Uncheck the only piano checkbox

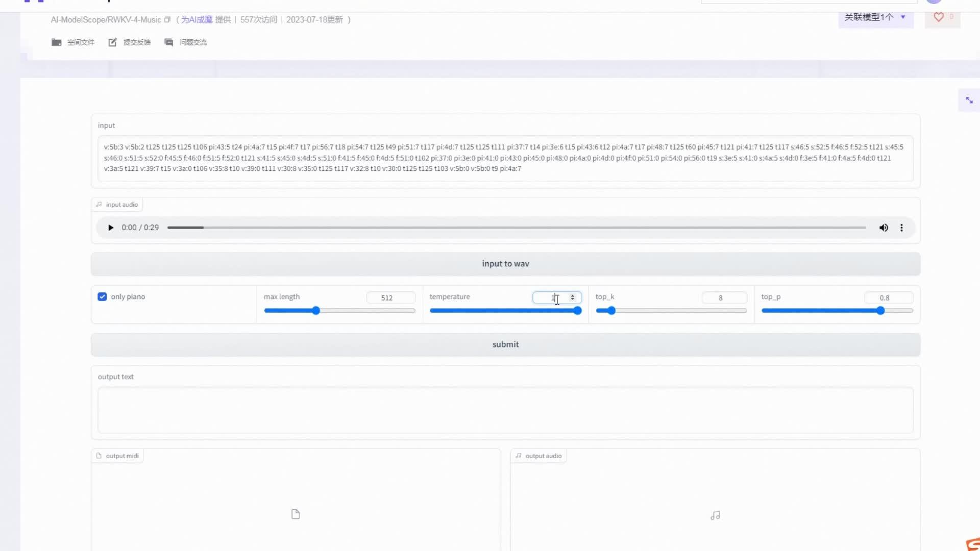[x=102, y=297]
